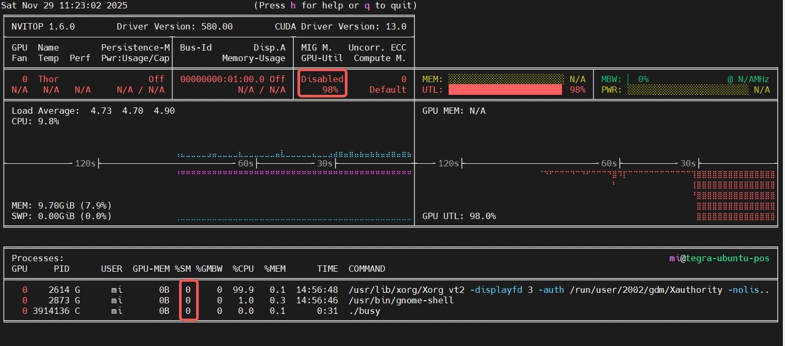Click CUDA Driver Version: 13.0 text
This screenshot has height=346, width=785.
[x=341, y=26]
